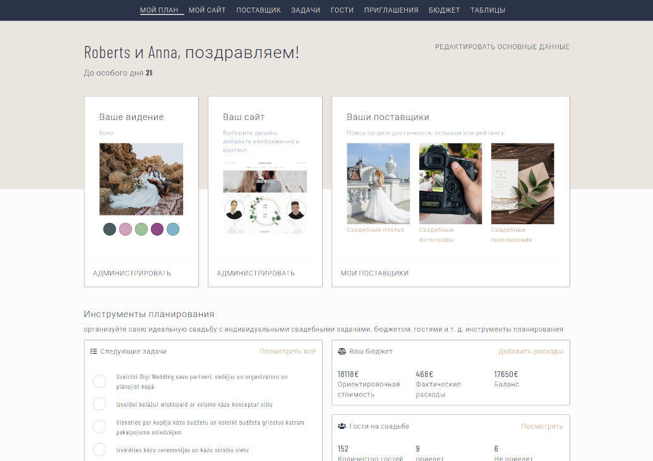Check off the Izveidot kolāžu task

pyautogui.click(x=99, y=404)
